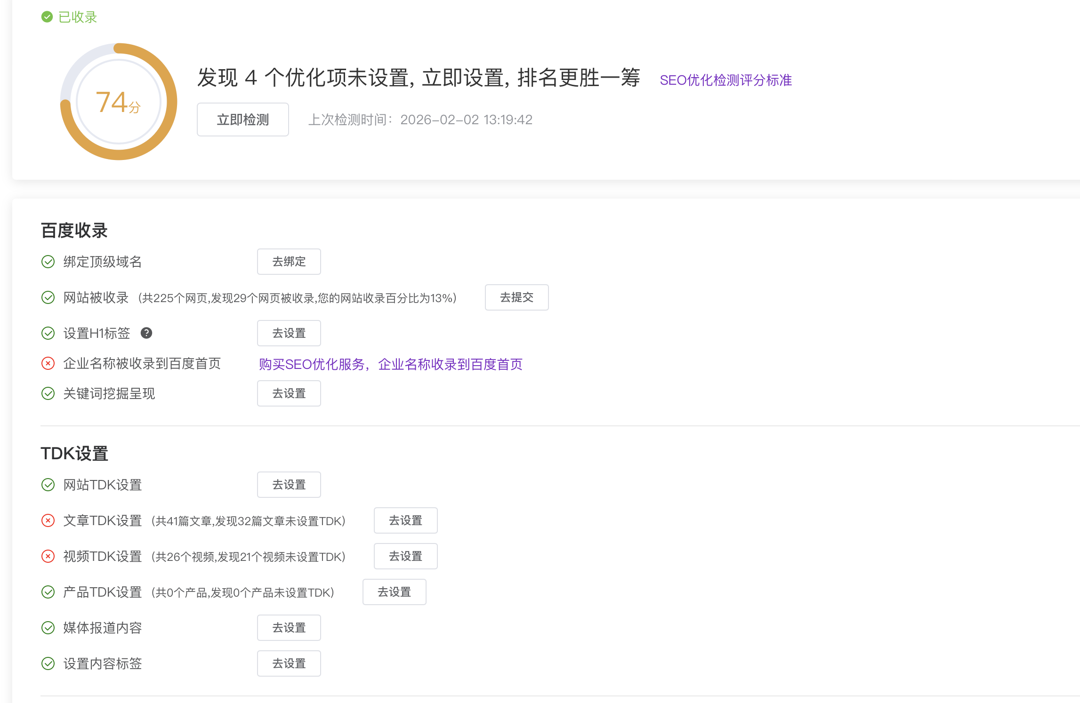Image resolution: width=1080 pixels, height=703 pixels.
Task: Click the 共225个网页 indexing statistics text
Action: [x=298, y=298]
